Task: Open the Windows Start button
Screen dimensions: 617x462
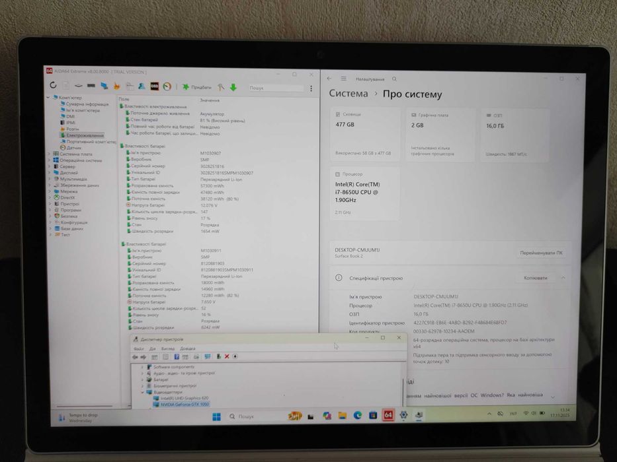Action: (x=216, y=416)
